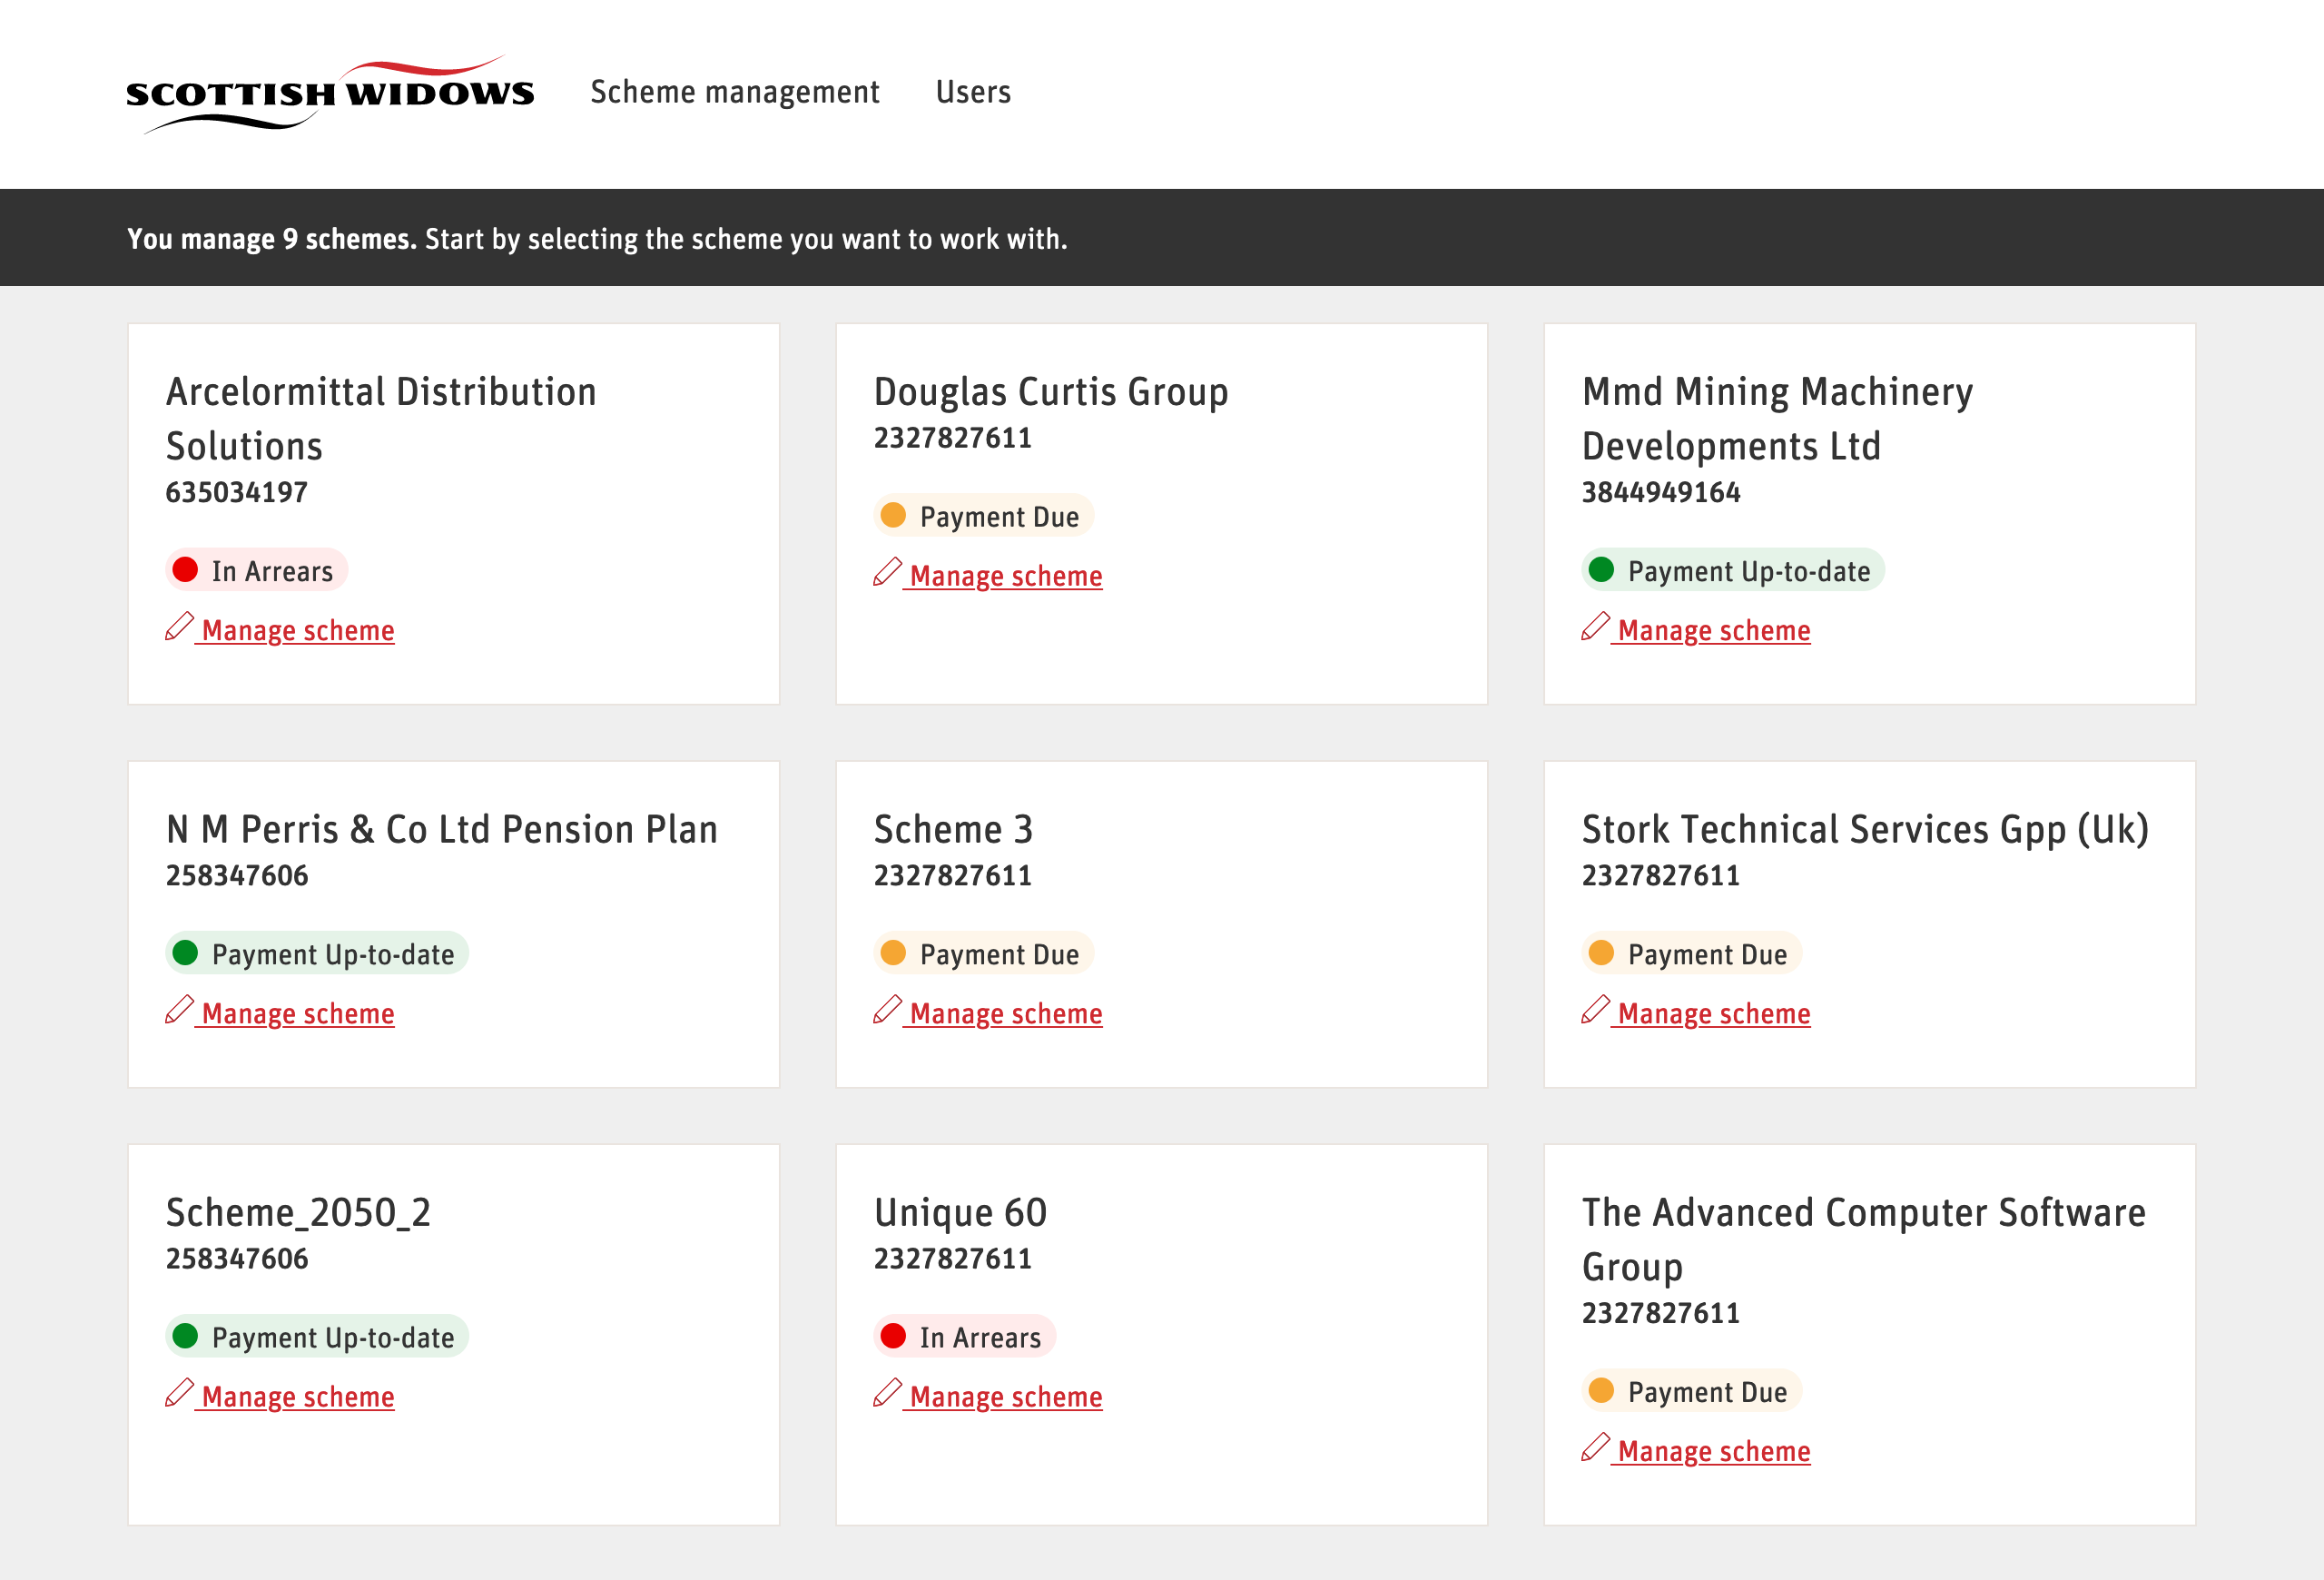Image resolution: width=2324 pixels, height=1580 pixels.
Task: Click the Scottish Widows logo
Action: [330, 94]
